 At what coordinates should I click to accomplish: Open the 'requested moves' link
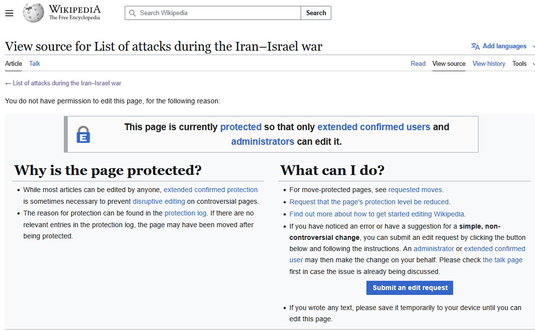415,190
